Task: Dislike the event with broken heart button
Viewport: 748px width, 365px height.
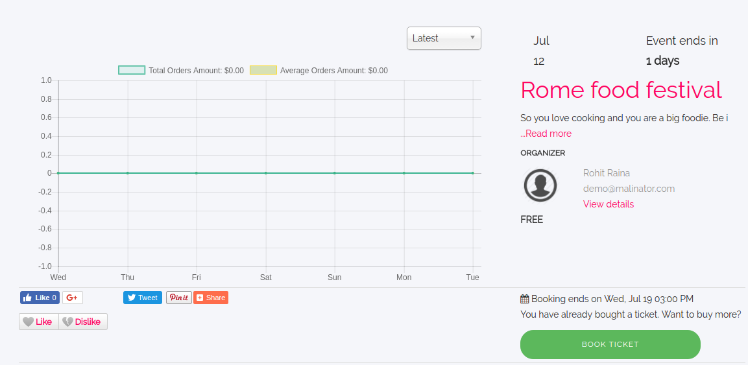Action: tap(83, 322)
